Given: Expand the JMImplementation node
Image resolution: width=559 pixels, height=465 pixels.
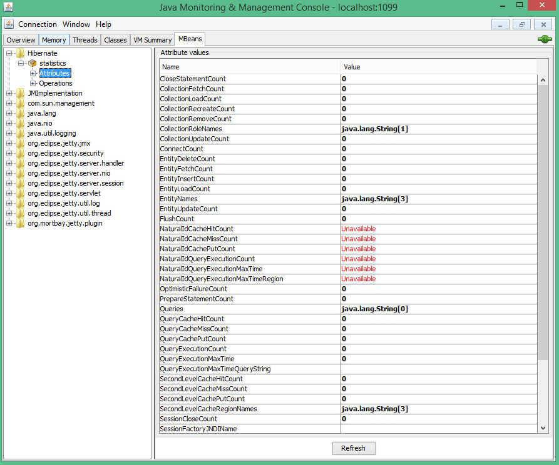Looking at the screenshot, I should coord(9,93).
